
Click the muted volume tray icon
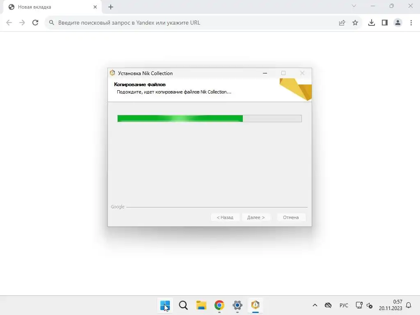point(370,305)
